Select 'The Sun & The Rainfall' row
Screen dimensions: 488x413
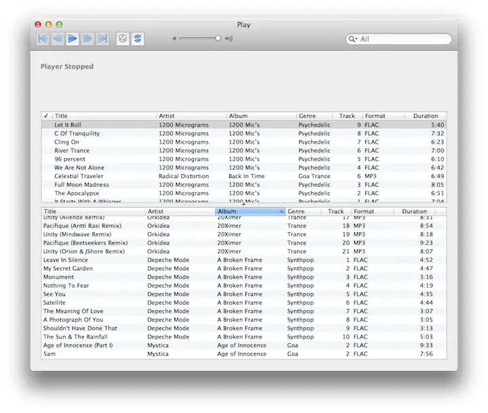coord(244,336)
